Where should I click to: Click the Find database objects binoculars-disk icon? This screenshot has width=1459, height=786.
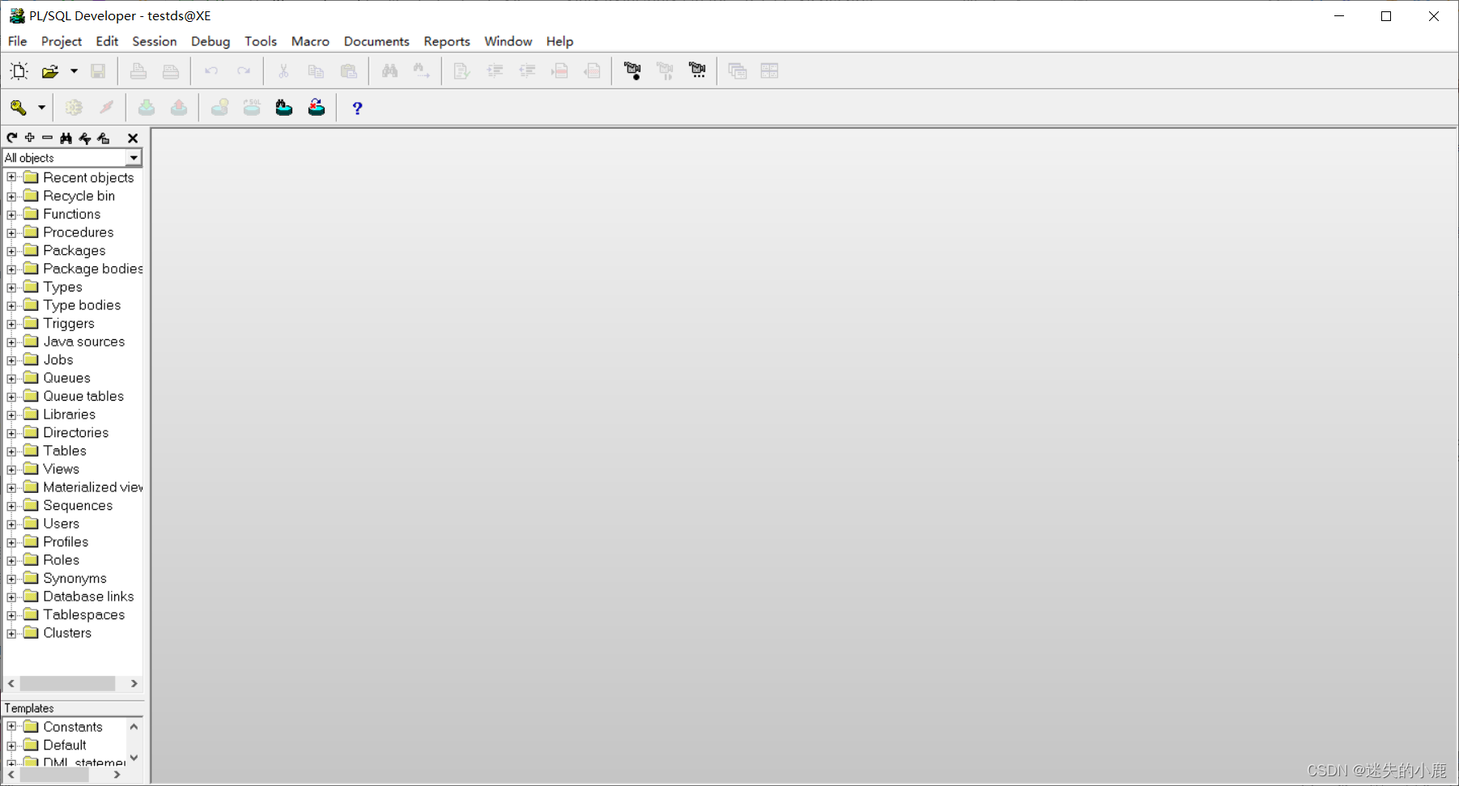pos(284,108)
